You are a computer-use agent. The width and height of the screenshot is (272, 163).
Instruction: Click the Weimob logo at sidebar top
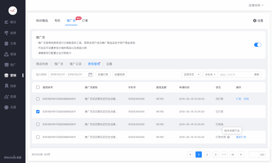13,11
